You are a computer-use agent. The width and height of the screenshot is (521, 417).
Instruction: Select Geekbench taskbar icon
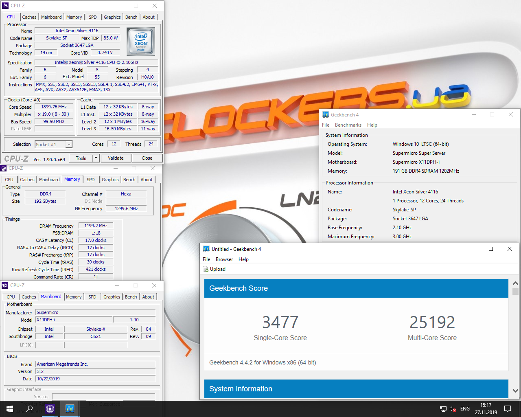[70, 409]
